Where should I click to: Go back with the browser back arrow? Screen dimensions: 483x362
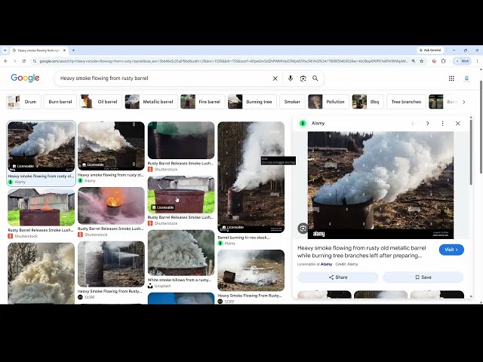(5, 61)
